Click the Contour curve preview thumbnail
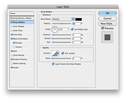The width and height of the screenshot is (126, 100). click(54, 53)
